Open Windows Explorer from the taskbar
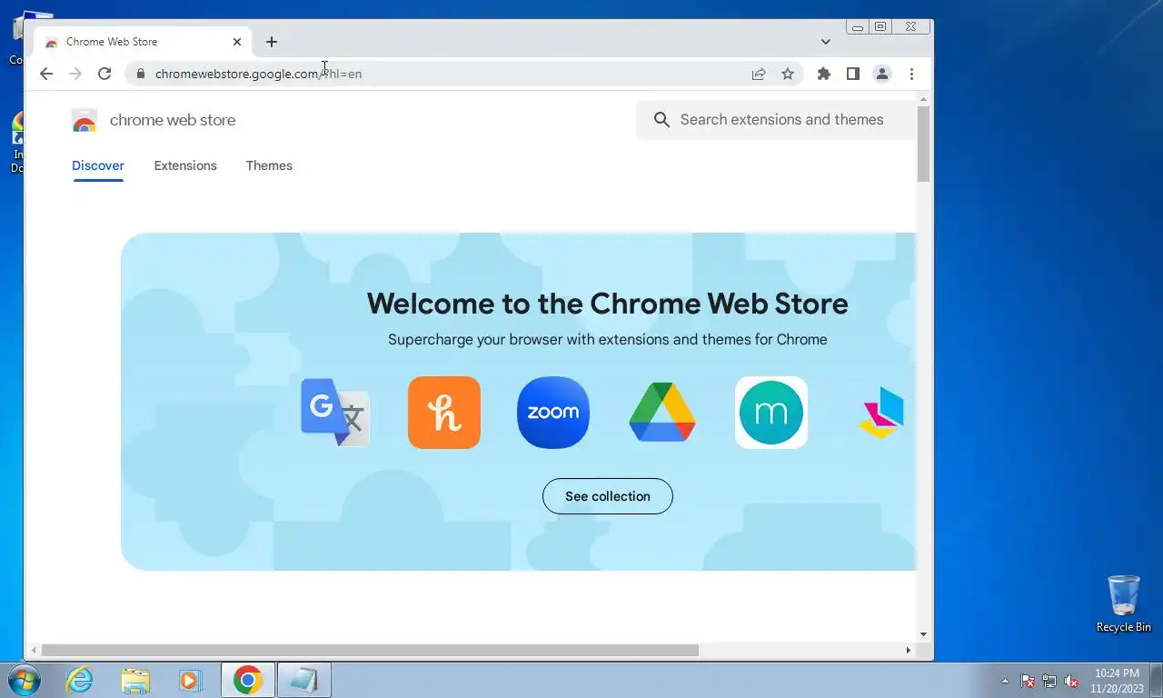Viewport: 1163px width, 698px height. point(135,680)
